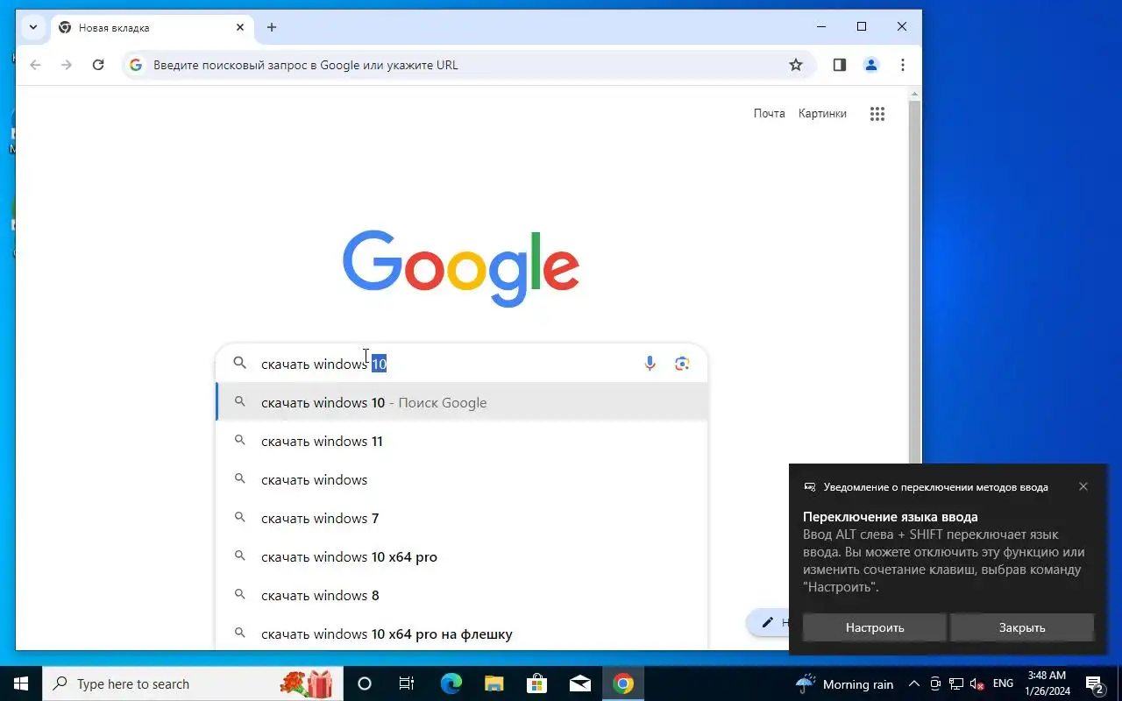Choose the plain 'скачать windows' suggestion

[x=462, y=479]
